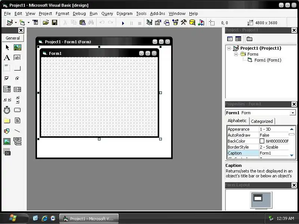Viewport: 299px width, 224px height.
Task: Select the Frame tool
Action: click(7, 68)
